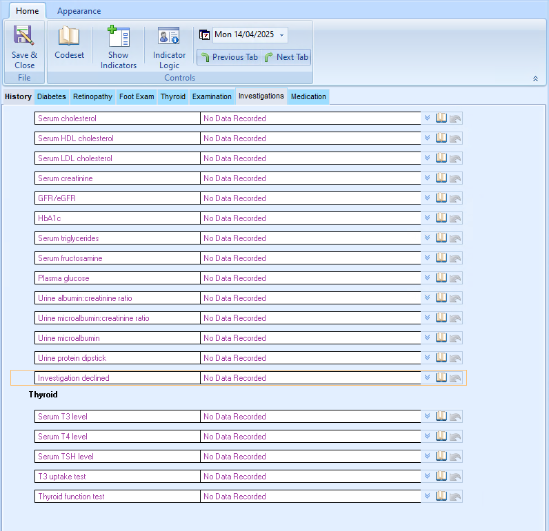Open codeset book for Urine albumin:creatinine ratio
This screenshot has width=549, height=531.
(441, 298)
